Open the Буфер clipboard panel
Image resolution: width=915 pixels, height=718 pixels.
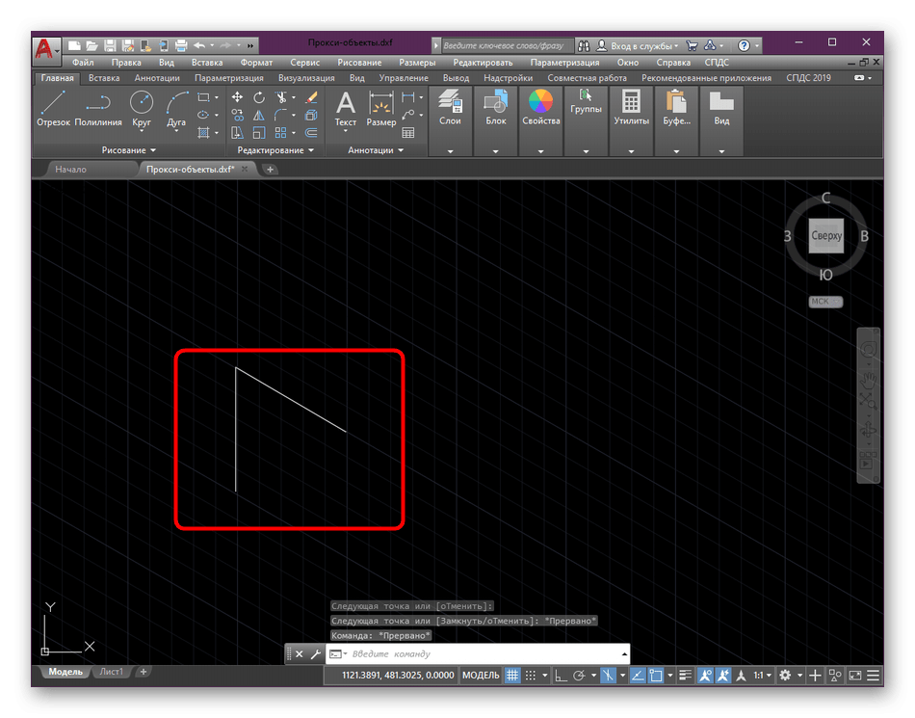[x=676, y=107]
